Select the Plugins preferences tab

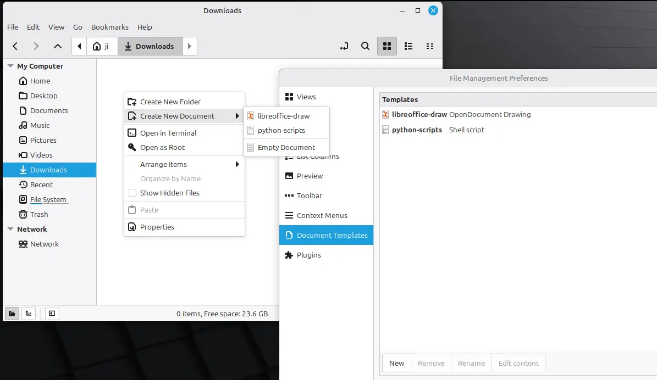[308, 255]
